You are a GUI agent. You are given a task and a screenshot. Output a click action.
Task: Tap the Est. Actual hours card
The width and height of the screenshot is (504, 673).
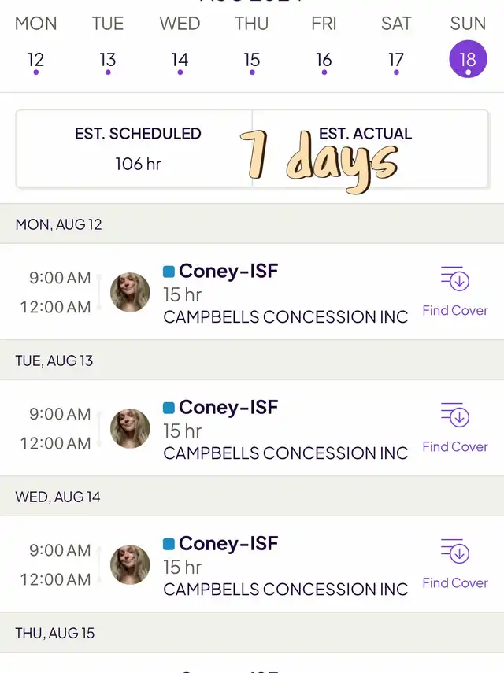pos(370,149)
